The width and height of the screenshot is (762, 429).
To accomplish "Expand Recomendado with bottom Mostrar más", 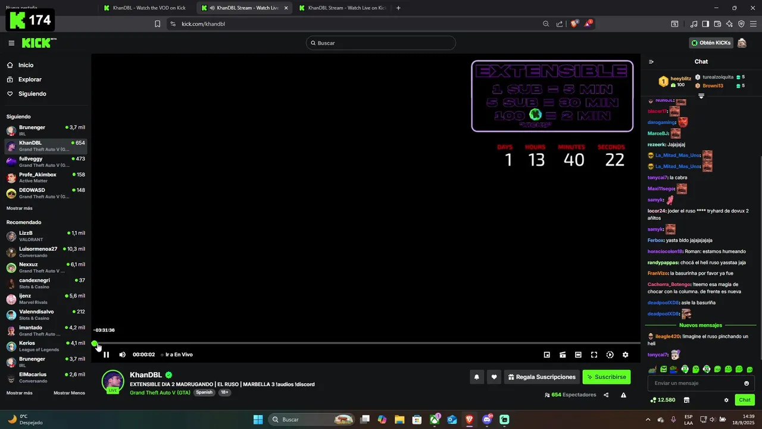I will (x=20, y=393).
